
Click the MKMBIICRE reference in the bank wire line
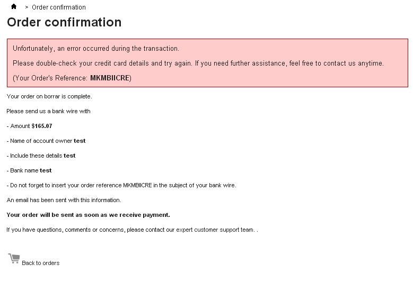click(x=137, y=186)
